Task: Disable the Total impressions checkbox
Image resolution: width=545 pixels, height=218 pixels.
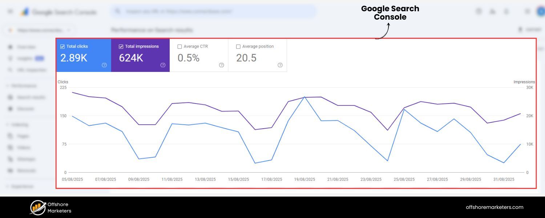Action: point(121,46)
